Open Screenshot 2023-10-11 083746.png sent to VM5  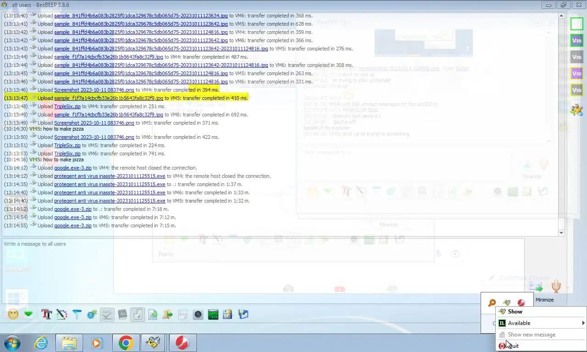94,123
